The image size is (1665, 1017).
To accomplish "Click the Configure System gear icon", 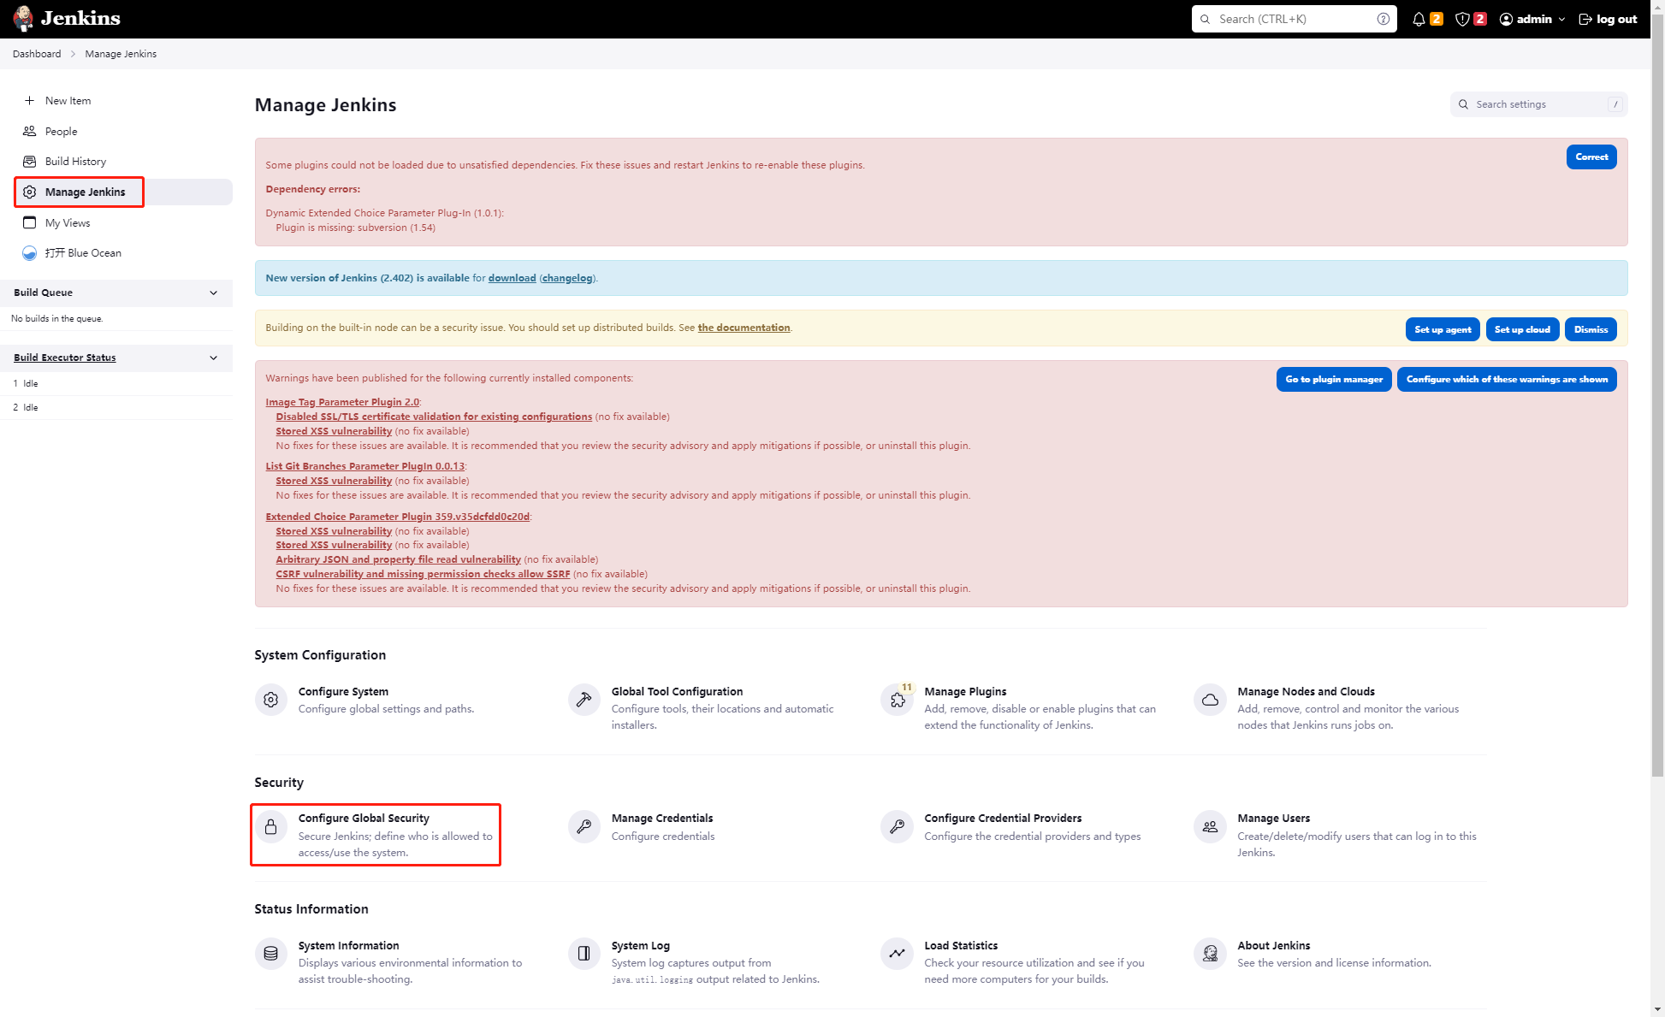I will tap(270, 700).
